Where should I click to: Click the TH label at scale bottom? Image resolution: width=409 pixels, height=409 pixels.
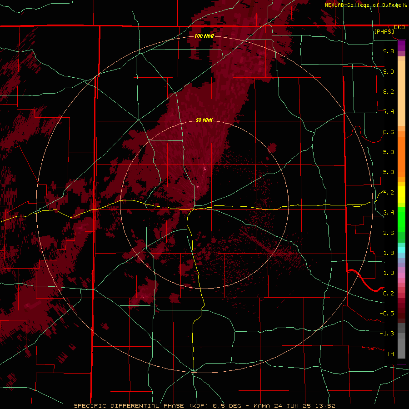tap(390, 354)
